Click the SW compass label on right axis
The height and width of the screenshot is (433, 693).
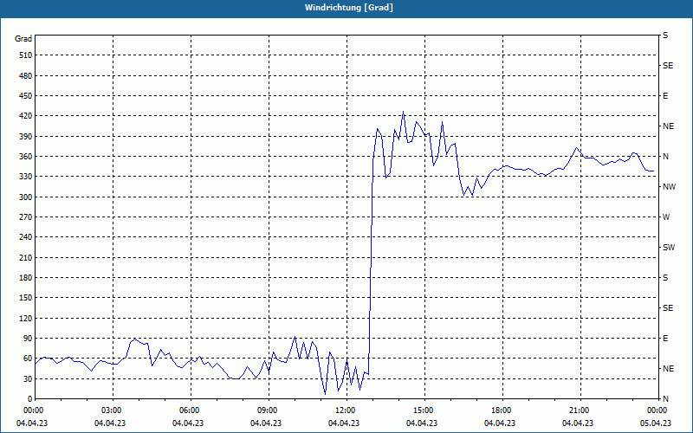click(x=669, y=248)
